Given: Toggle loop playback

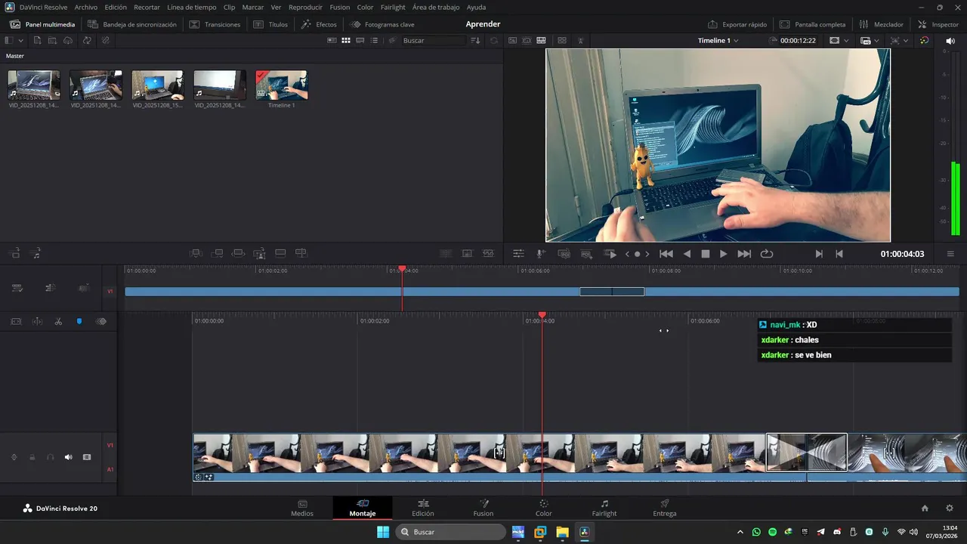Looking at the screenshot, I should (x=767, y=254).
